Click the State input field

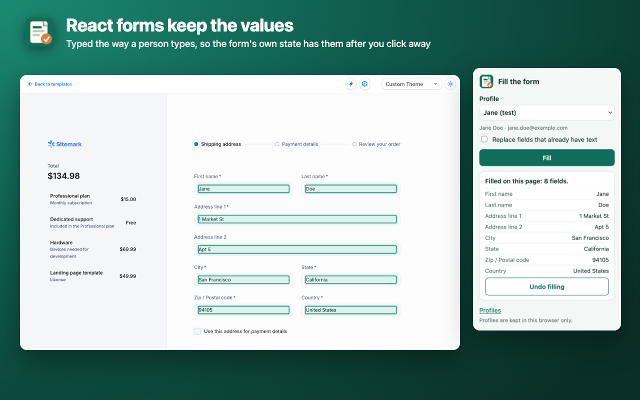click(x=351, y=279)
